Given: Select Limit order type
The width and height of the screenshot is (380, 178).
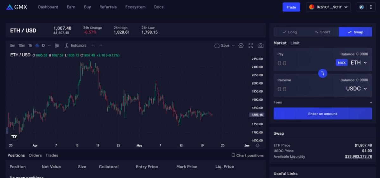Looking at the screenshot, I should pos(295,43).
